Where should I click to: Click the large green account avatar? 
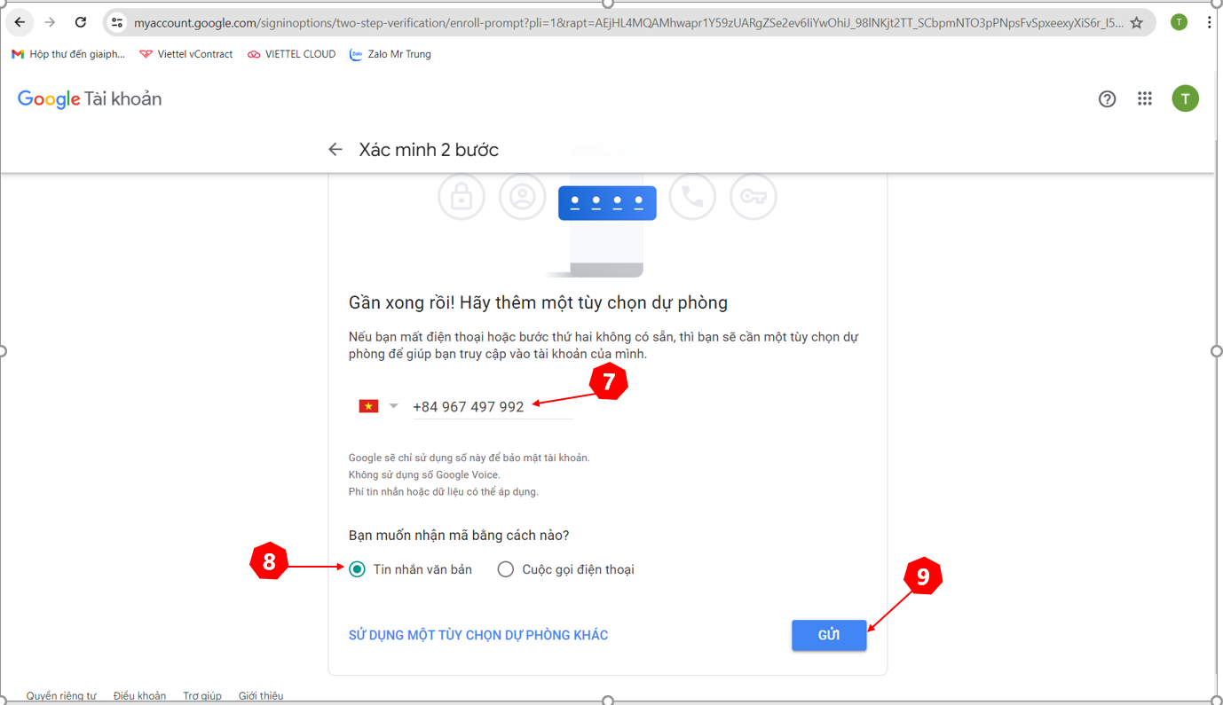coord(1185,98)
